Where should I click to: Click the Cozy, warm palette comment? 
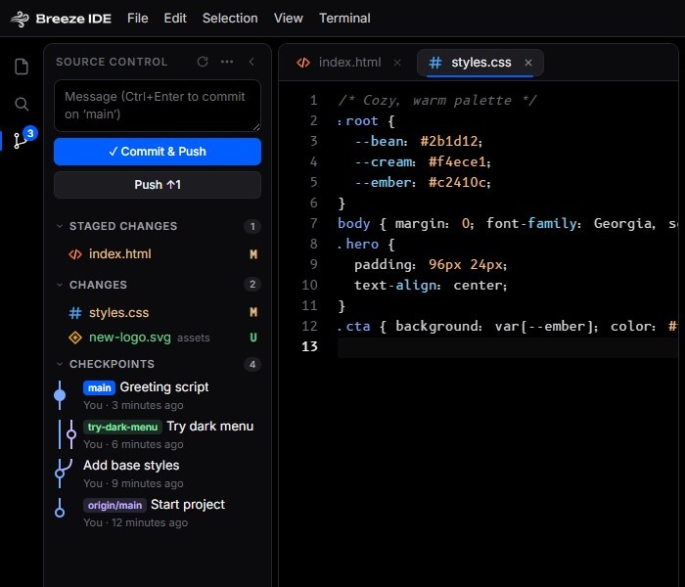(437, 101)
